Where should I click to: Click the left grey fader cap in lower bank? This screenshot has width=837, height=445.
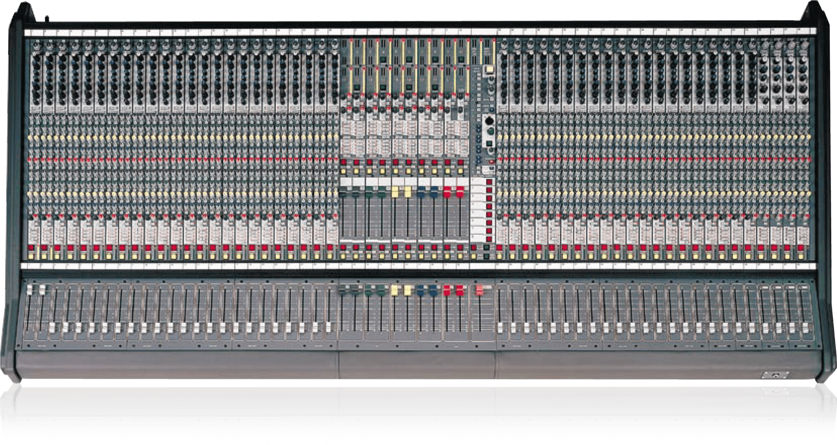343,291
